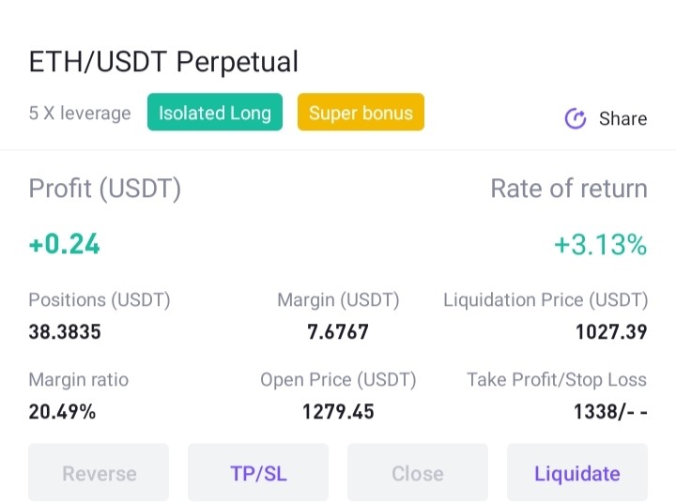
Task: Click the take profit value 1338/--
Action: (610, 412)
